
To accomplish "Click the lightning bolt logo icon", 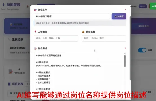I will 3,5.
